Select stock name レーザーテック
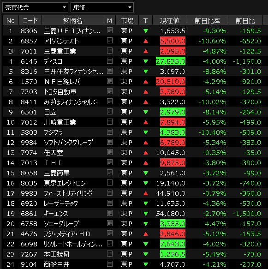 [x=61, y=203]
